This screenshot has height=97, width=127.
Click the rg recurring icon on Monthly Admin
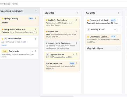89,30
